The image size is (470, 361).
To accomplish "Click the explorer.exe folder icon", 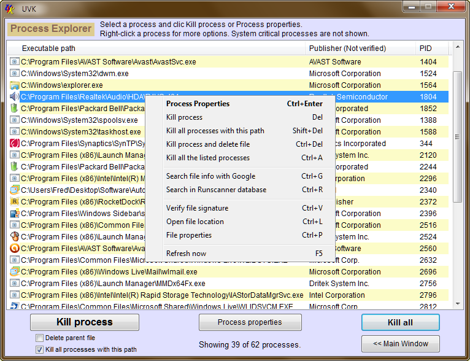I will coord(14,85).
